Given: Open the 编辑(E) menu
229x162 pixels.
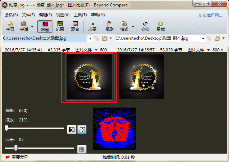Looking at the screenshot, I should pos(45,15).
